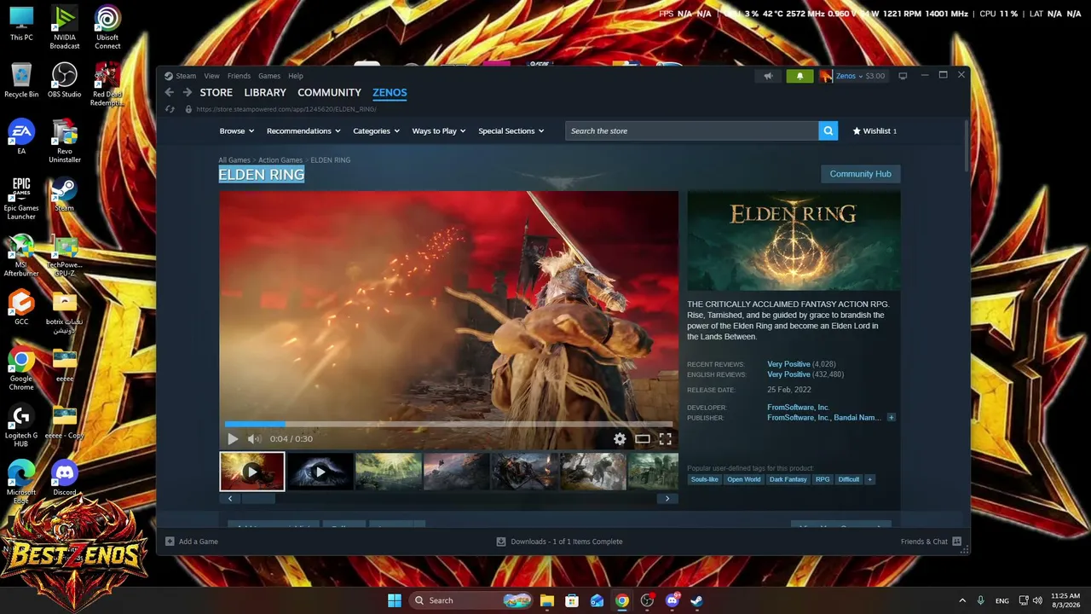Switch to the STORE tab
Screen dimensions: 1091x614
coord(216,92)
